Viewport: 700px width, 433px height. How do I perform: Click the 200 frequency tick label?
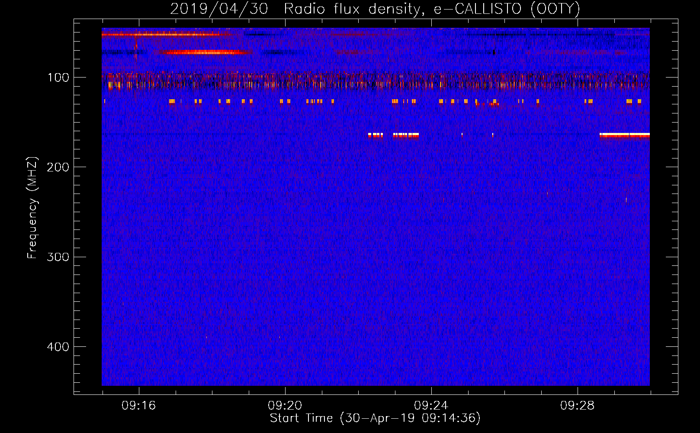(58, 167)
